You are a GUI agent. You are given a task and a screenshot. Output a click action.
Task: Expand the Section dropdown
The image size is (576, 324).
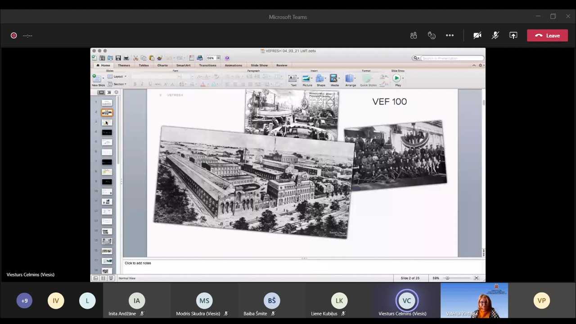(x=119, y=84)
